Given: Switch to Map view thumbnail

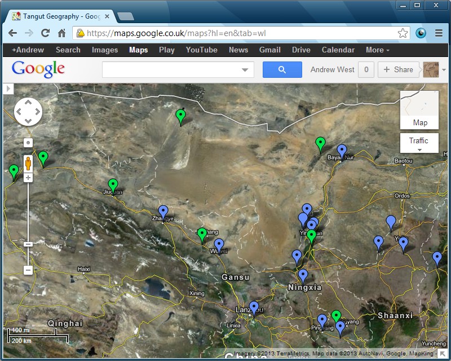Looking at the screenshot, I should coord(419,110).
